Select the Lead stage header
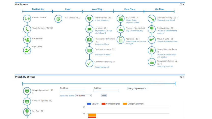The image size is (212, 119). 68,9
